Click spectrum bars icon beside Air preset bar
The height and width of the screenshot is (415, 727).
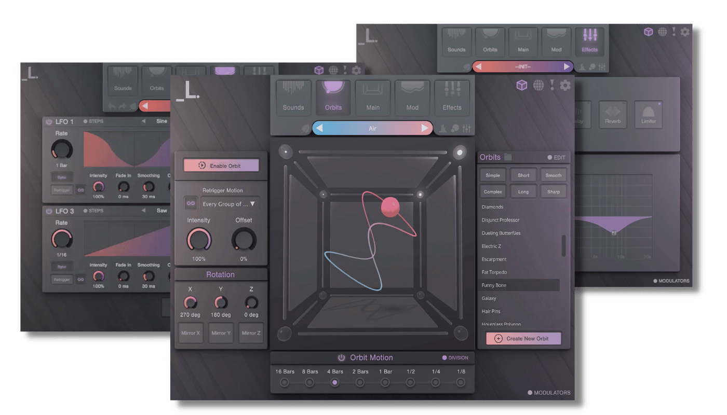pos(443,129)
